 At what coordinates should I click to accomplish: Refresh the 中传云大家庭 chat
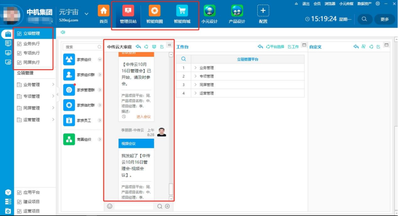point(146,47)
